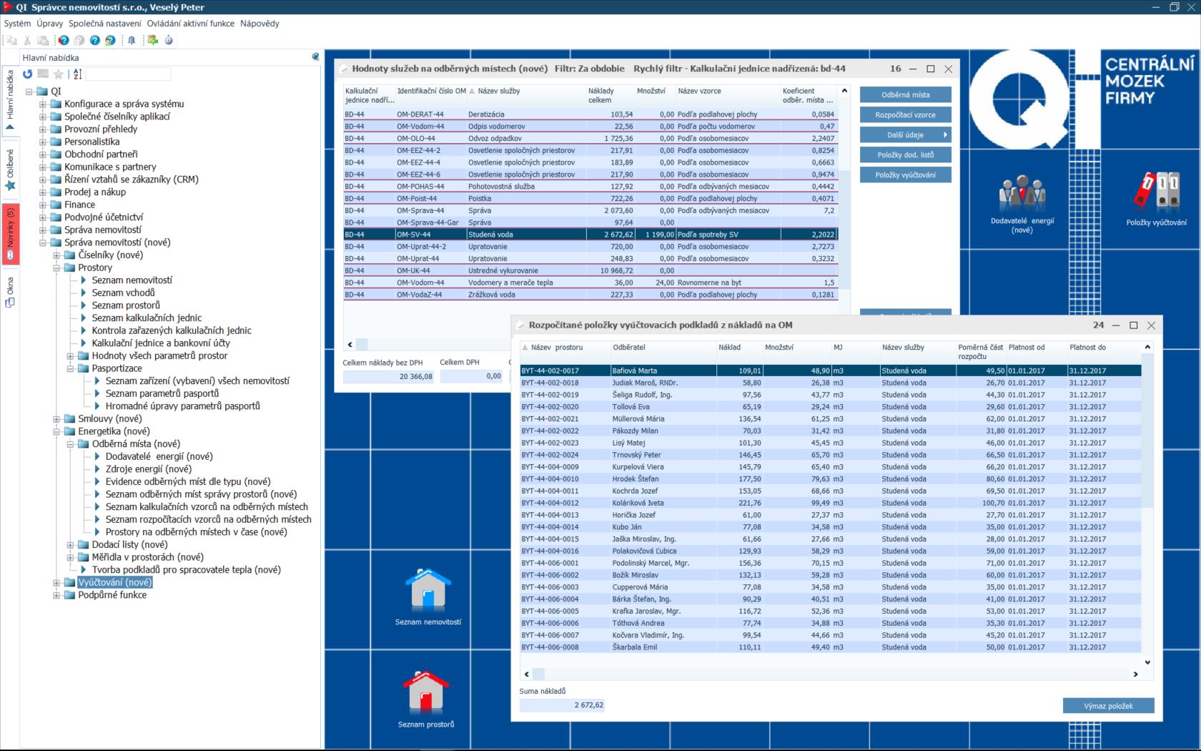Click the scroll down arrow in Rozpočítané položky
Image resolution: width=1201 pixels, height=751 pixels.
pos(1147,662)
